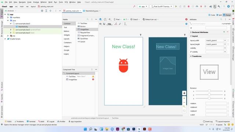
Task: Collapse the Transforms section
Action: click(x=191, y=56)
